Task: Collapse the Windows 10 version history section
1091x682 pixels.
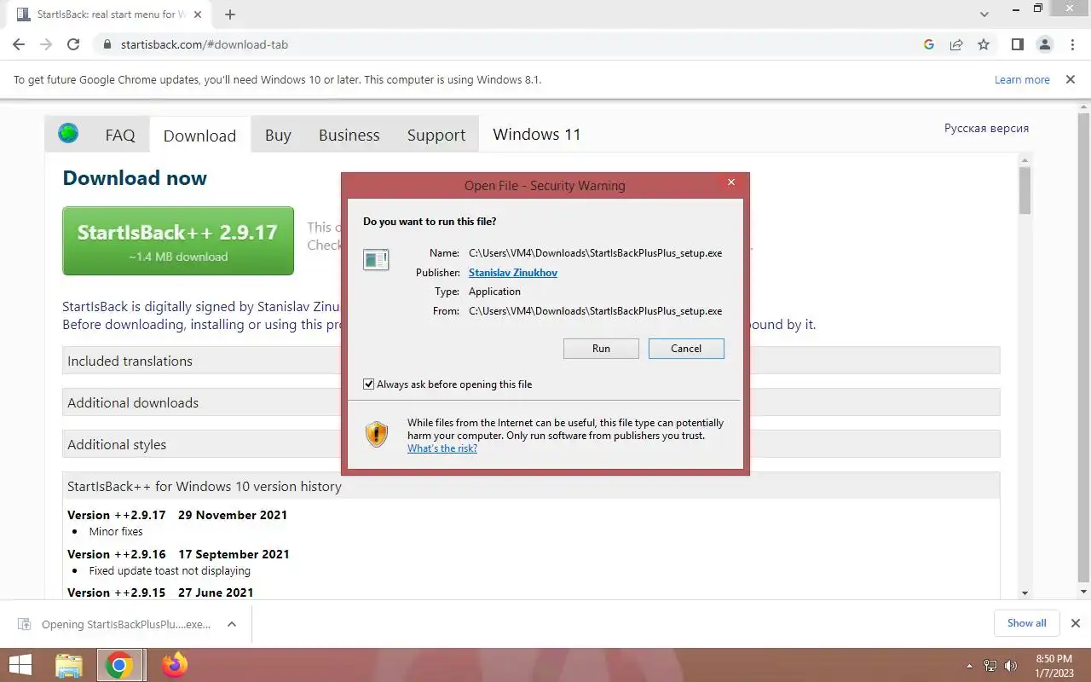Action: pos(531,486)
